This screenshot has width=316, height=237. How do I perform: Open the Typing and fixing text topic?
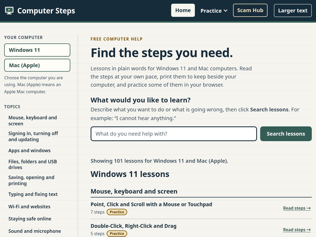[x=33, y=194]
